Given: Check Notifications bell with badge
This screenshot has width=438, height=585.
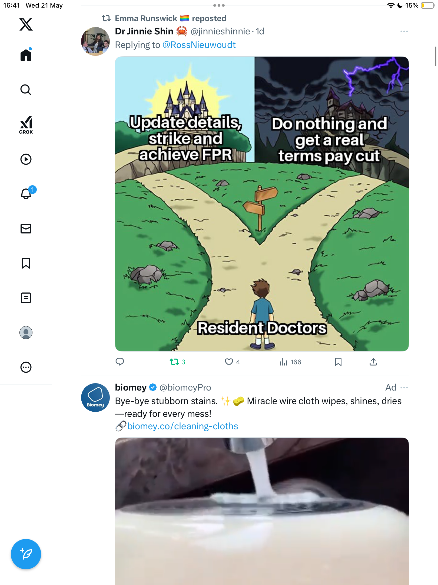Looking at the screenshot, I should pyautogui.click(x=27, y=193).
